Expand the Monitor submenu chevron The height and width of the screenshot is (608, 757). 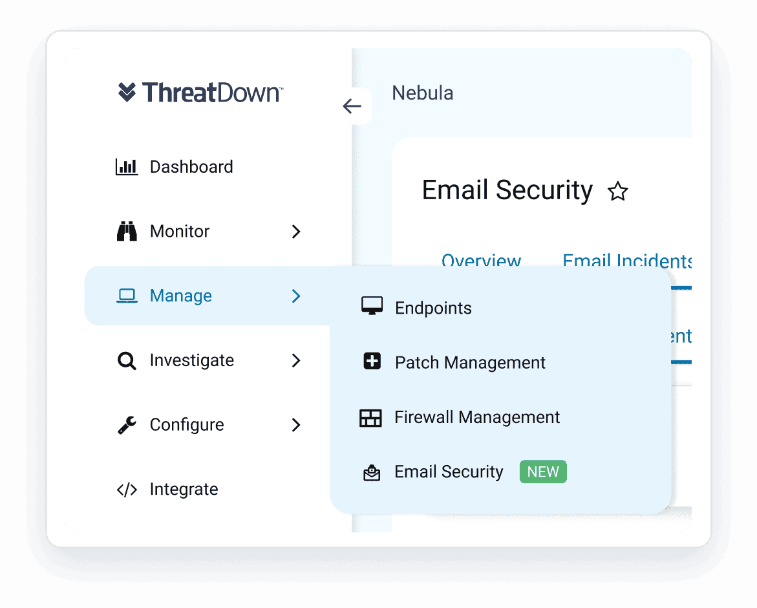pyautogui.click(x=296, y=232)
